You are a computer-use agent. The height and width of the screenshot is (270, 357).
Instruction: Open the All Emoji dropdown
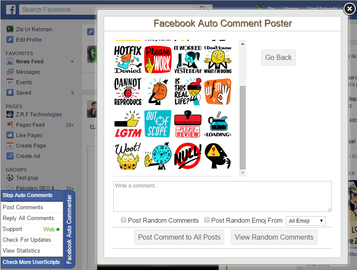305,221
